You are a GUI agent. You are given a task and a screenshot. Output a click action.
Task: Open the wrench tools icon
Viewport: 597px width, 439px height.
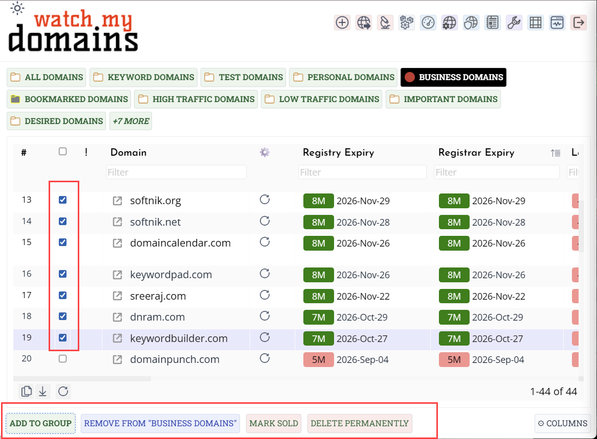[514, 22]
